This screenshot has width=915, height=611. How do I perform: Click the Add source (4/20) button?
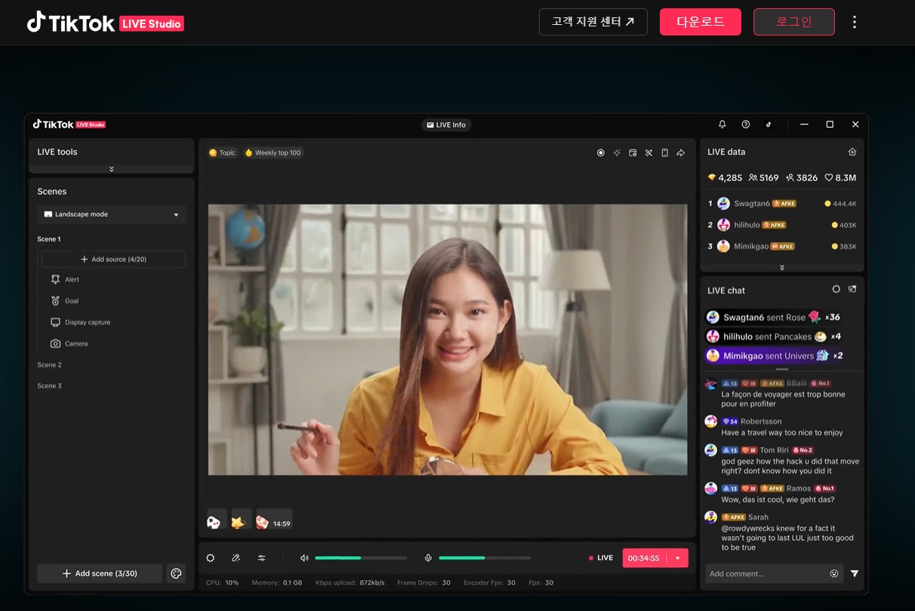(x=113, y=259)
